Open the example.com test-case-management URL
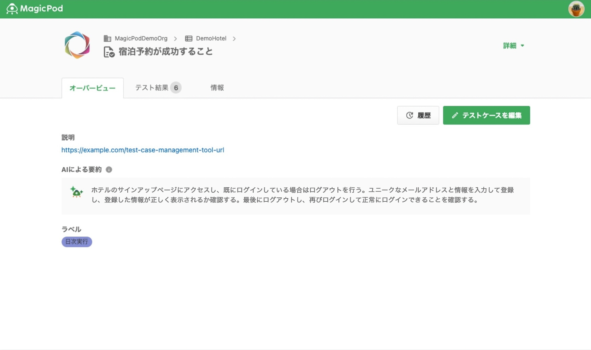Viewport: 591px width, 350px height. pos(143,150)
